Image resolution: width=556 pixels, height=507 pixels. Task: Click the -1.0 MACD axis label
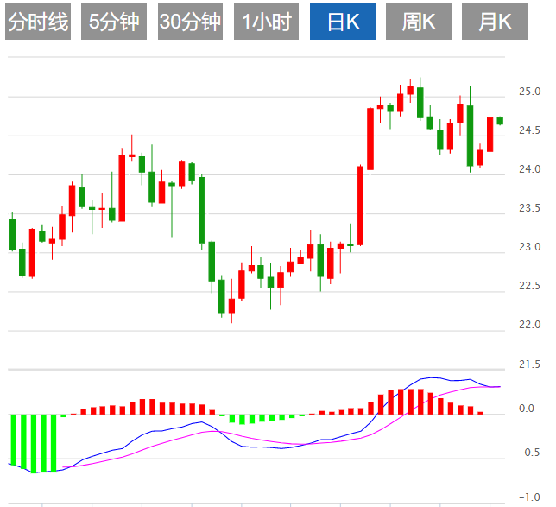(x=528, y=497)
